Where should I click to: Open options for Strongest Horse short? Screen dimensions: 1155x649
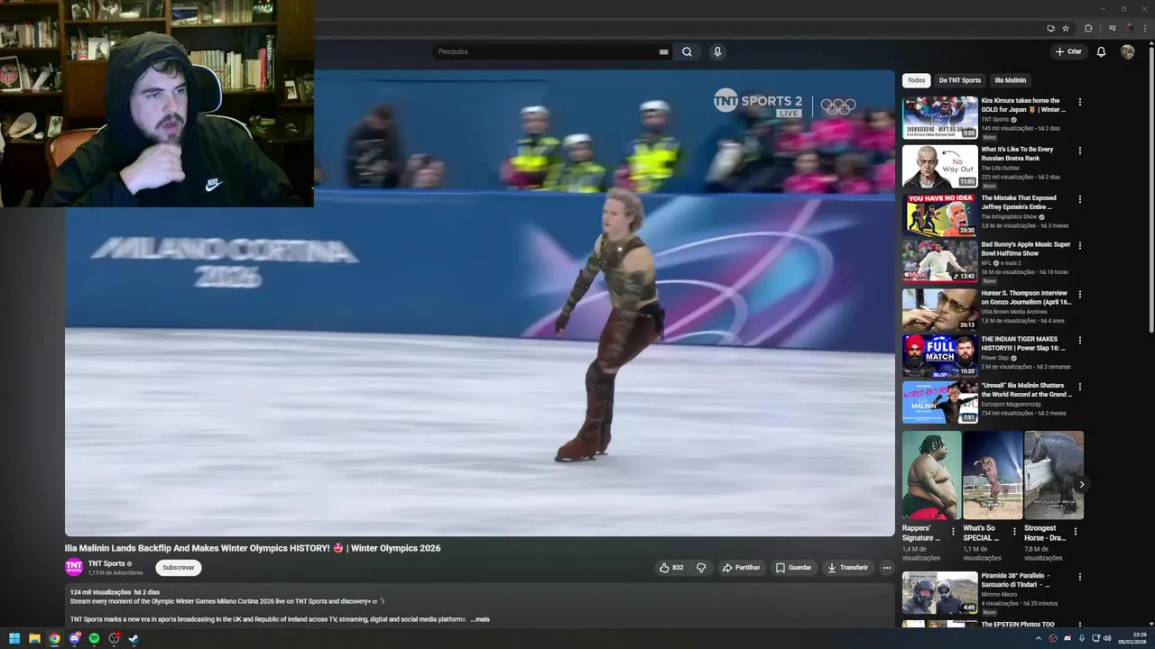click(x=1075, y=531)
